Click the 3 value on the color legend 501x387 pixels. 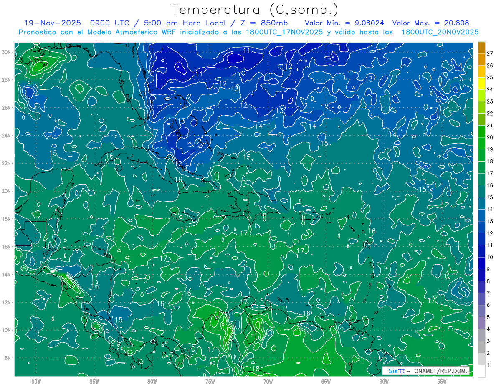[x=488, y=341]
